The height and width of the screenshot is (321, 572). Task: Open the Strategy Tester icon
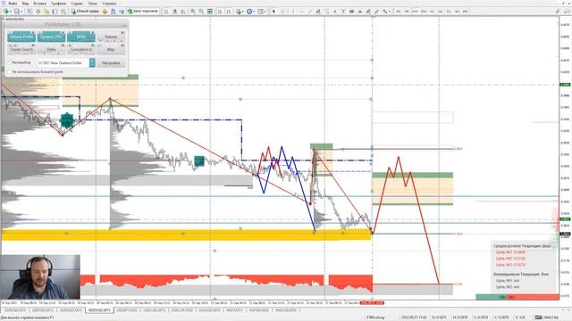[63, 12]
